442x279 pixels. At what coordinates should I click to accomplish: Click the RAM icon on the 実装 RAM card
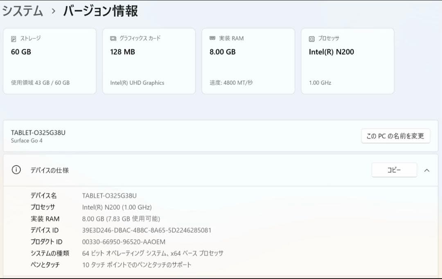213,38
